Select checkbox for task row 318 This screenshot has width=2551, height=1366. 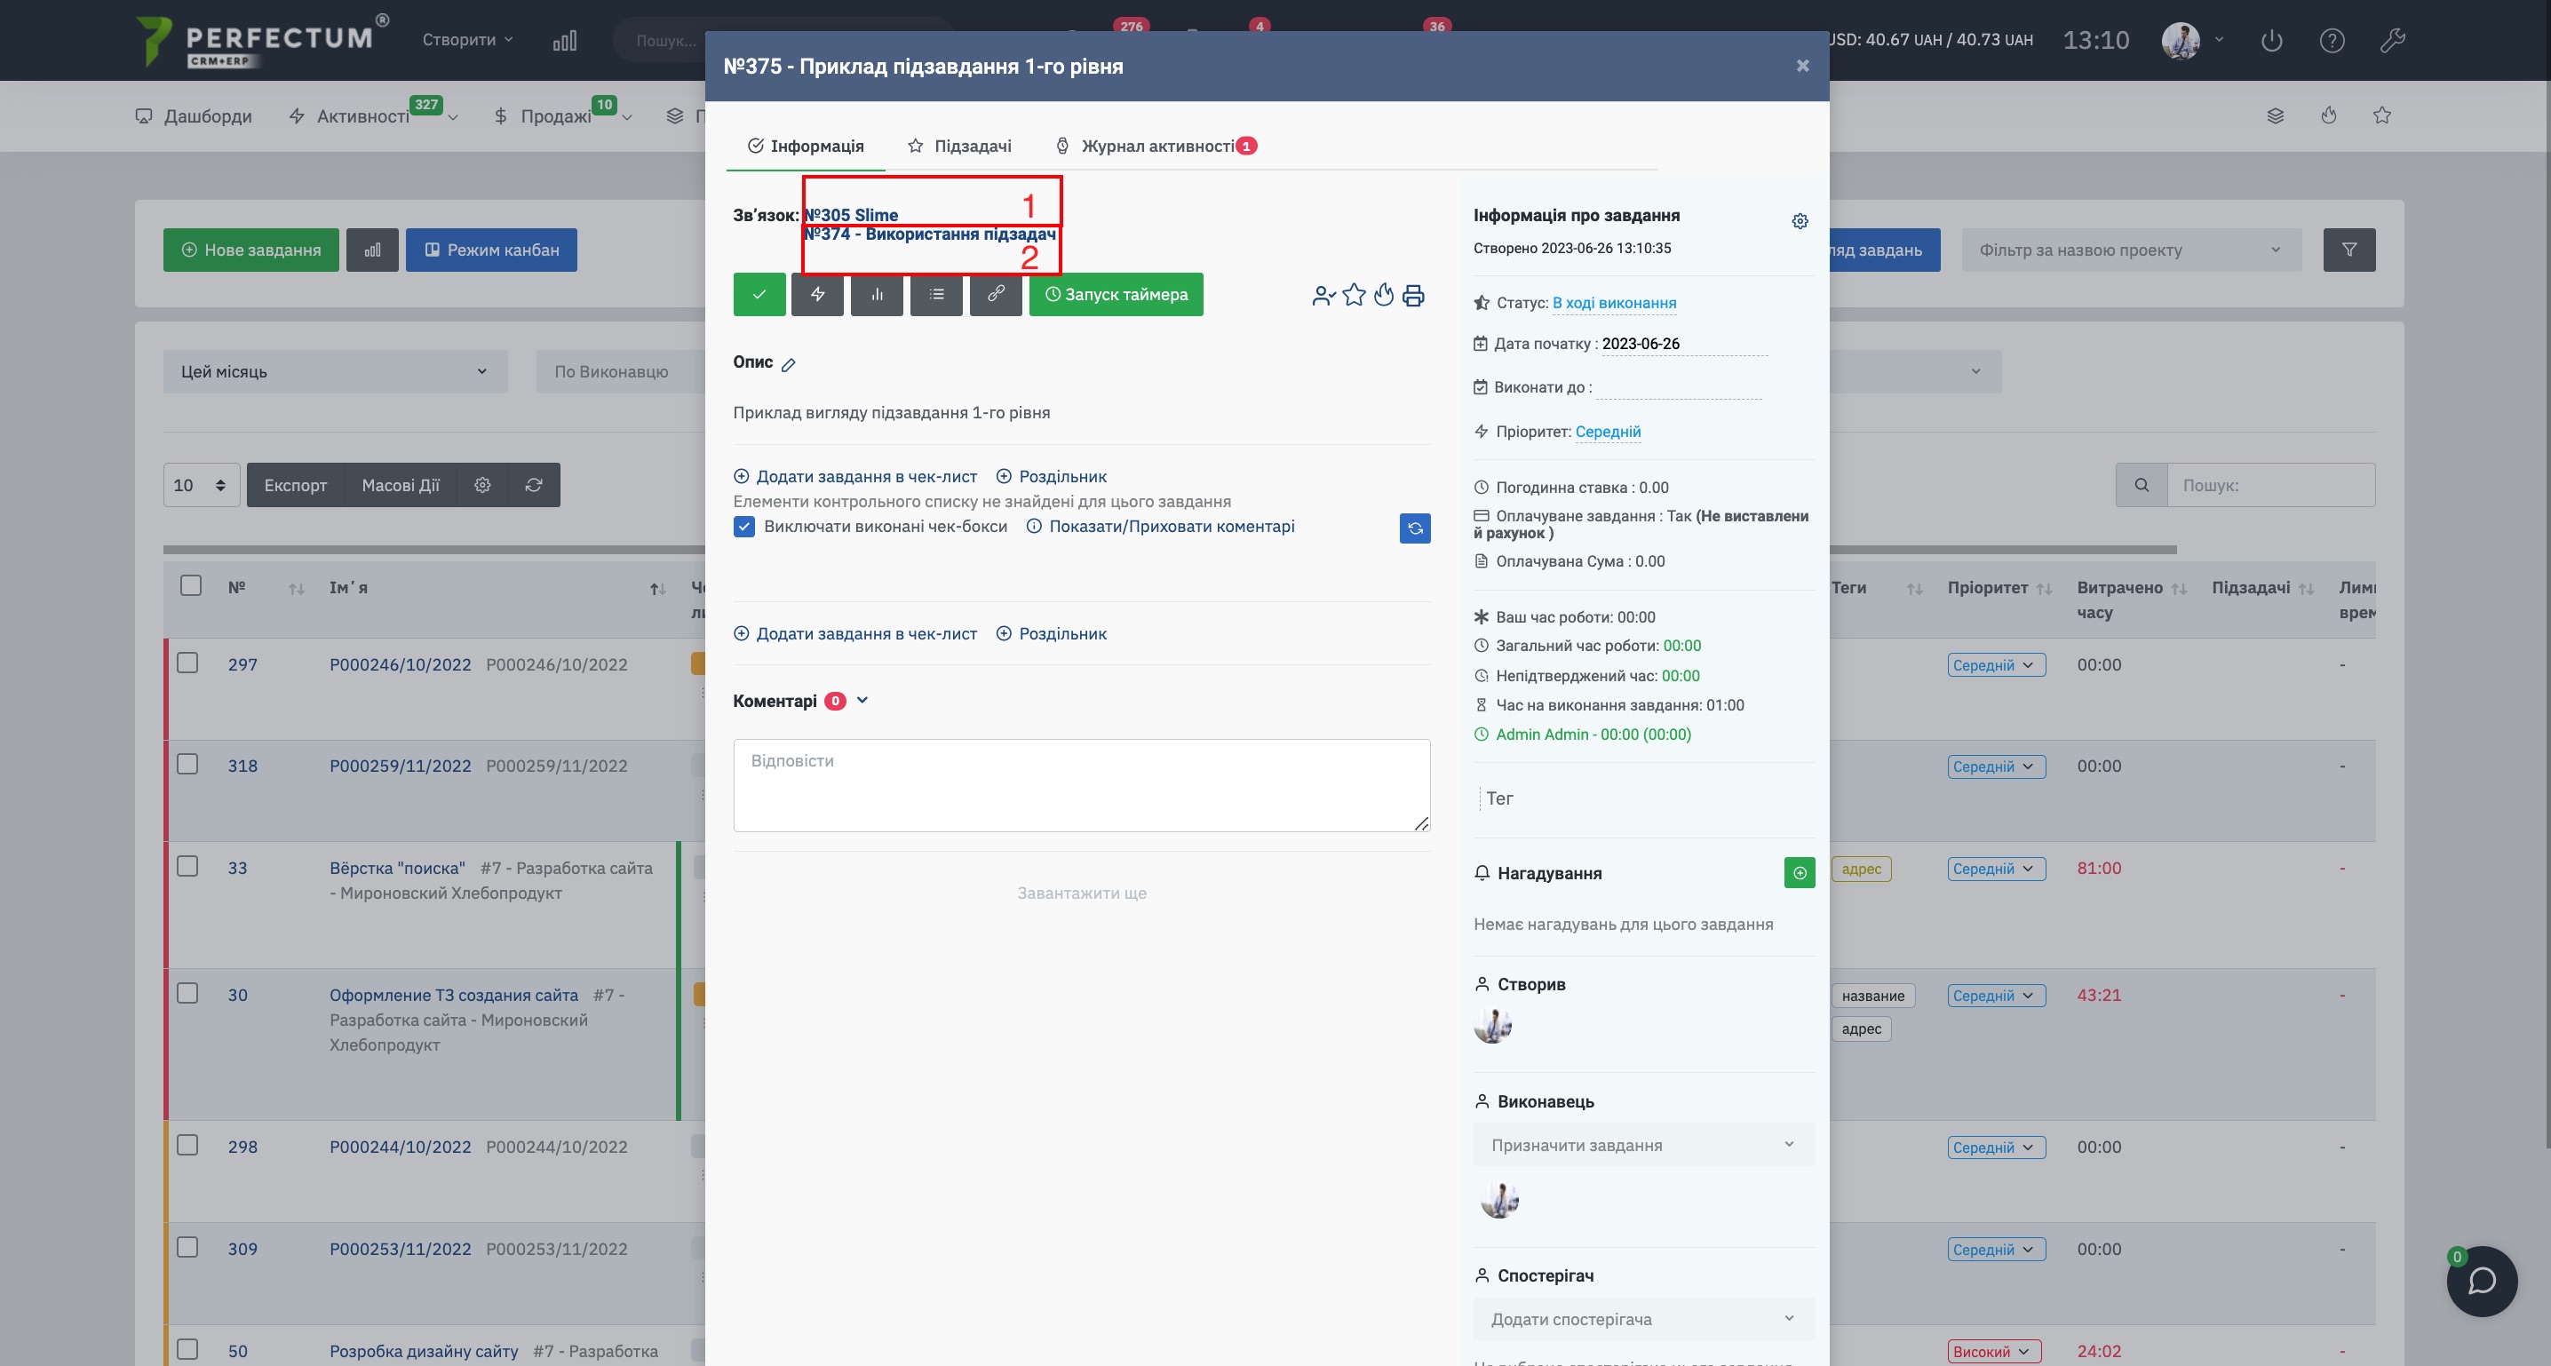pos(187,764)
